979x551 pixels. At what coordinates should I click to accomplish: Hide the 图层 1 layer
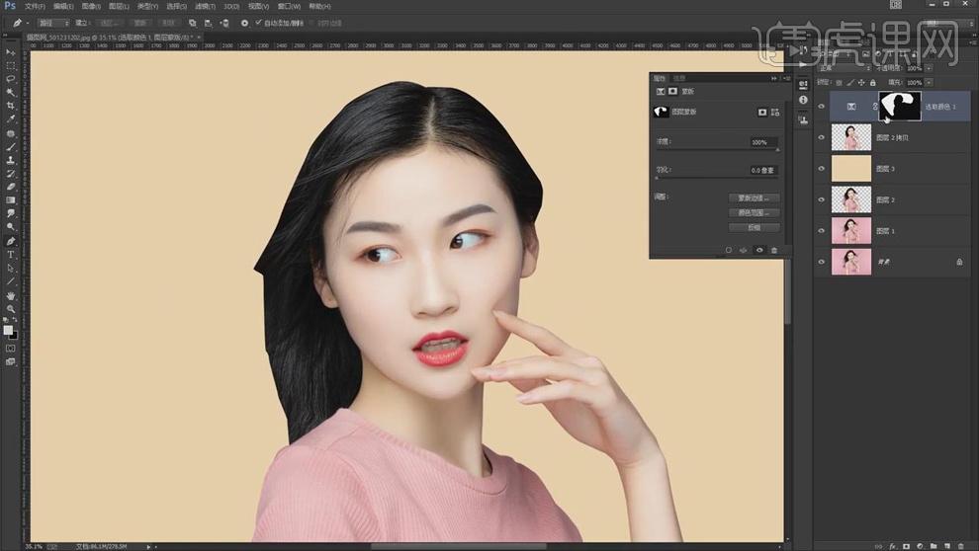pyautogui.click(x=821, y=231)
